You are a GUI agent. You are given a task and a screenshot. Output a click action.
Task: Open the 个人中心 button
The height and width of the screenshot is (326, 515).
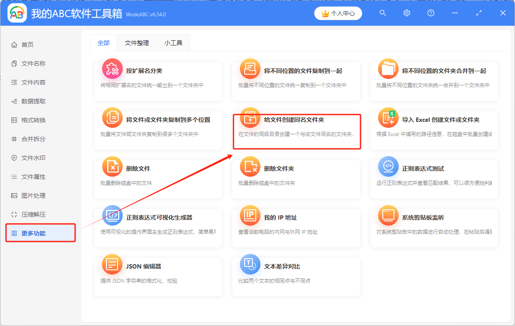[338, 13]
